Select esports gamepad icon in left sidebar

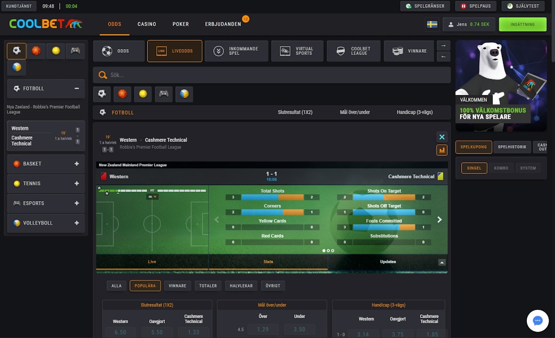coord(75,51)
